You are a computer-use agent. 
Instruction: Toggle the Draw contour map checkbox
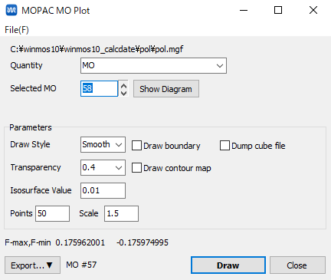point(136,168)
